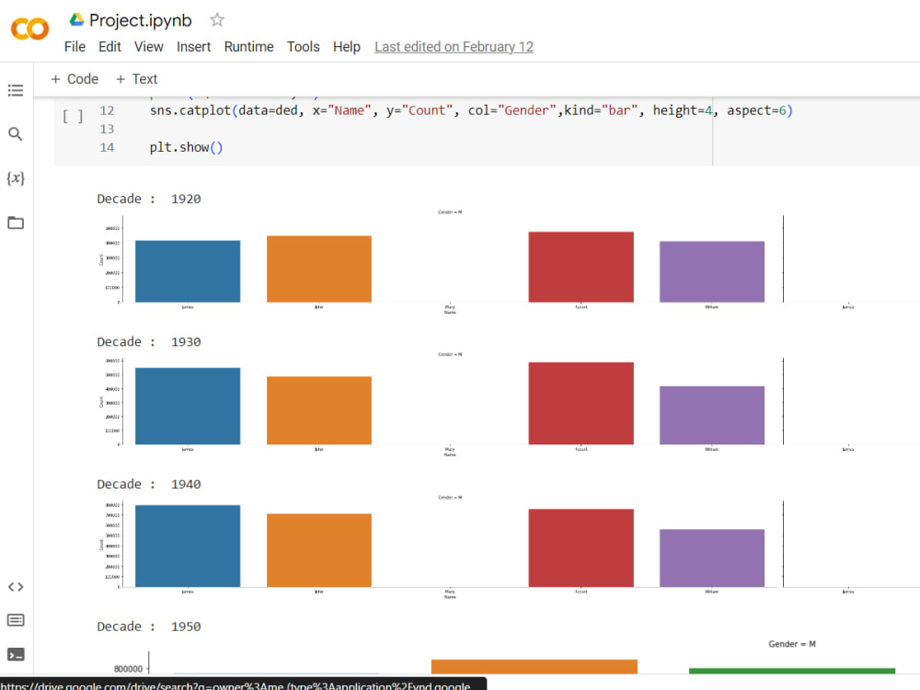Add a new code cell with + Code
Viewport: 920px width, 690px height.
74,79
